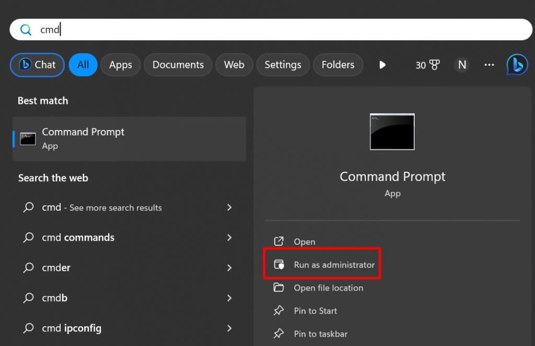Image resolution: width=535 pixels, height=346 pixels.
Task: Switch to the Apps filter tab
Action: [120, 65]
